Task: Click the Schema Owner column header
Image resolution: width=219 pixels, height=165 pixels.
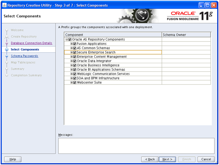Action: 186,35
